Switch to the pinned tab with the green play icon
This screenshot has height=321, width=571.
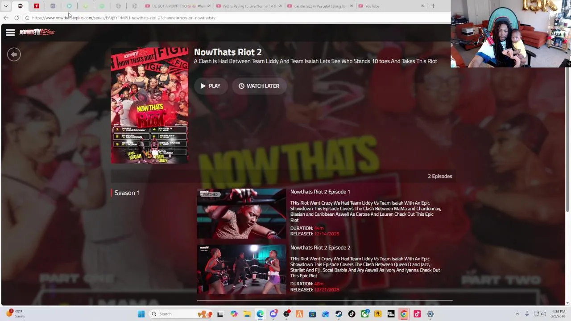coord(69,6)
